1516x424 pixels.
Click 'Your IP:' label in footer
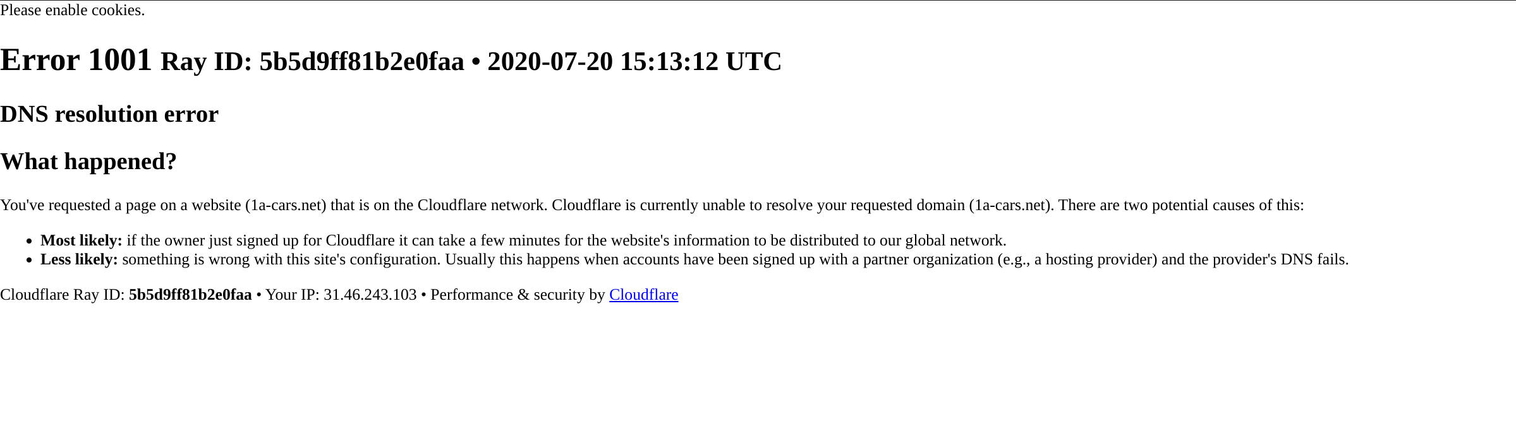pyautogui.click(x=293, y=295)
